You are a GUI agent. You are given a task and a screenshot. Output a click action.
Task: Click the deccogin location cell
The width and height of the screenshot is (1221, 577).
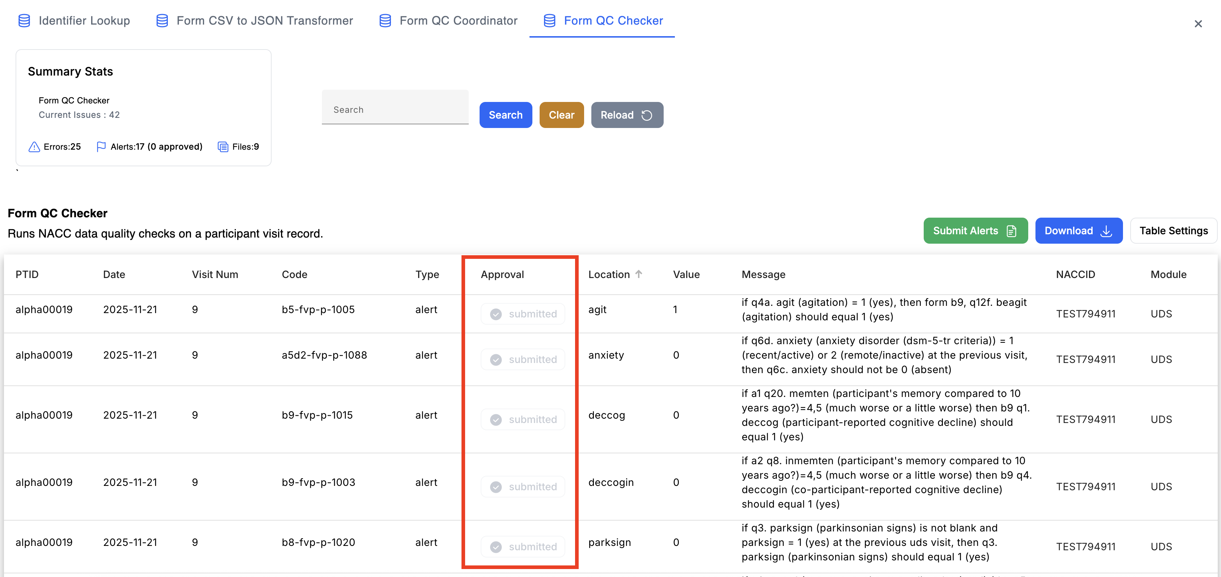610,483
